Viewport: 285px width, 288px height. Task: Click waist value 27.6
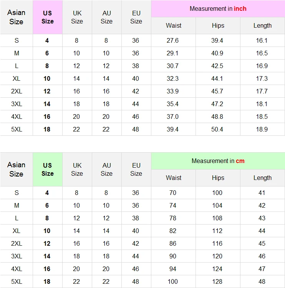[x=172, y=40]
